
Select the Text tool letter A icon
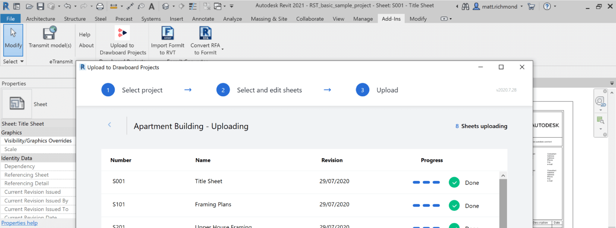click(x=152, y=6)
